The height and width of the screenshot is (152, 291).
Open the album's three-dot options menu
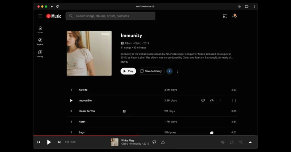(178, 71)
